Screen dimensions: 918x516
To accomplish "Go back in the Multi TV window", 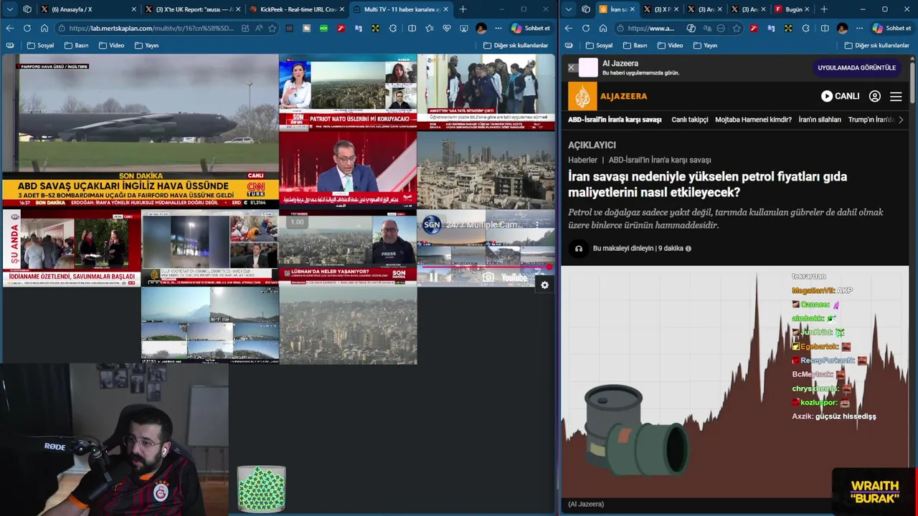I will [9, 28].
